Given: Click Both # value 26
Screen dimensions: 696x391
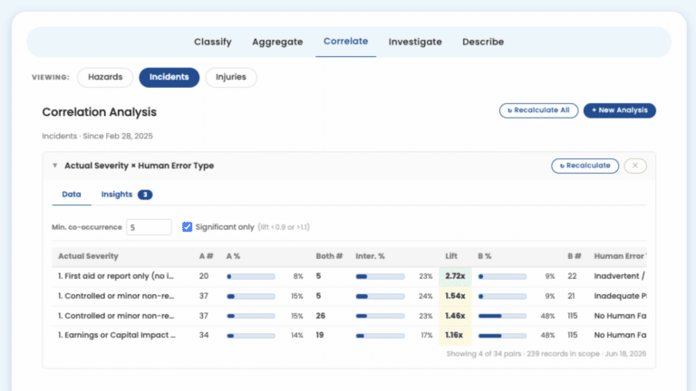Looking at the screenshot, I should click(321, 316).
